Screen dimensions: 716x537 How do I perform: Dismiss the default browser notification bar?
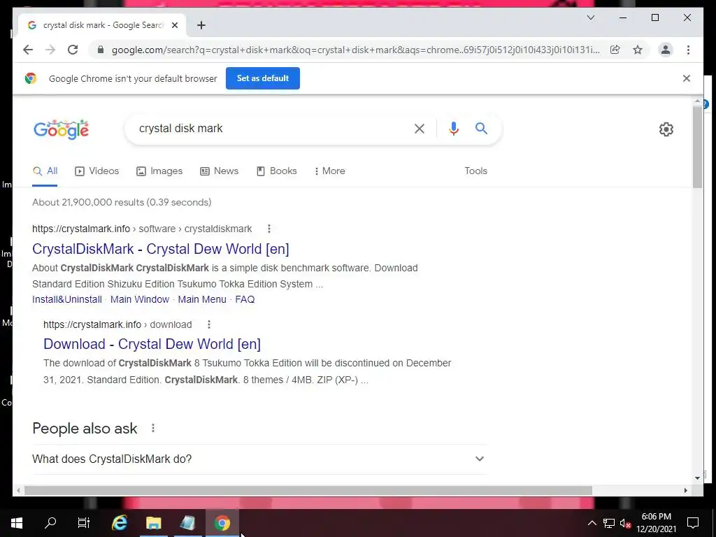687,78
